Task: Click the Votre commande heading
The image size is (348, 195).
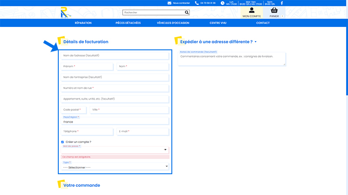Action: tap(82, 185)
